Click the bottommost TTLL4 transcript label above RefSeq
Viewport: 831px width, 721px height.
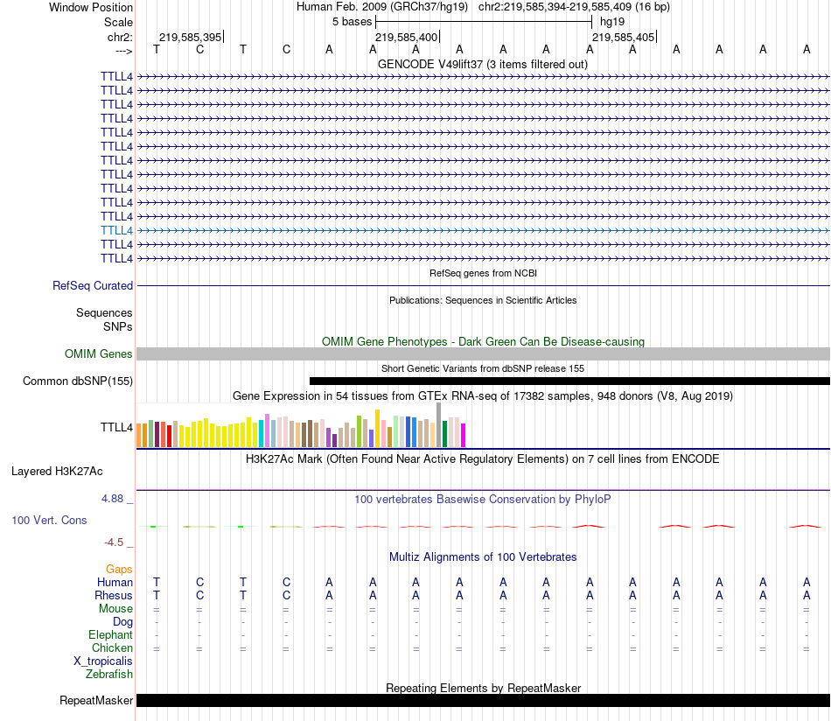[116, 259]
